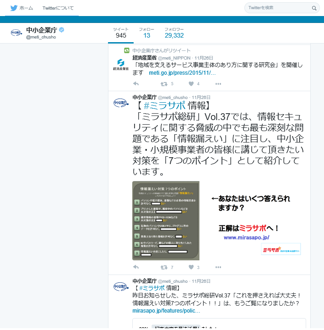
Task: Open the @meti_chusho handle in the header
Action: (41, 37)
